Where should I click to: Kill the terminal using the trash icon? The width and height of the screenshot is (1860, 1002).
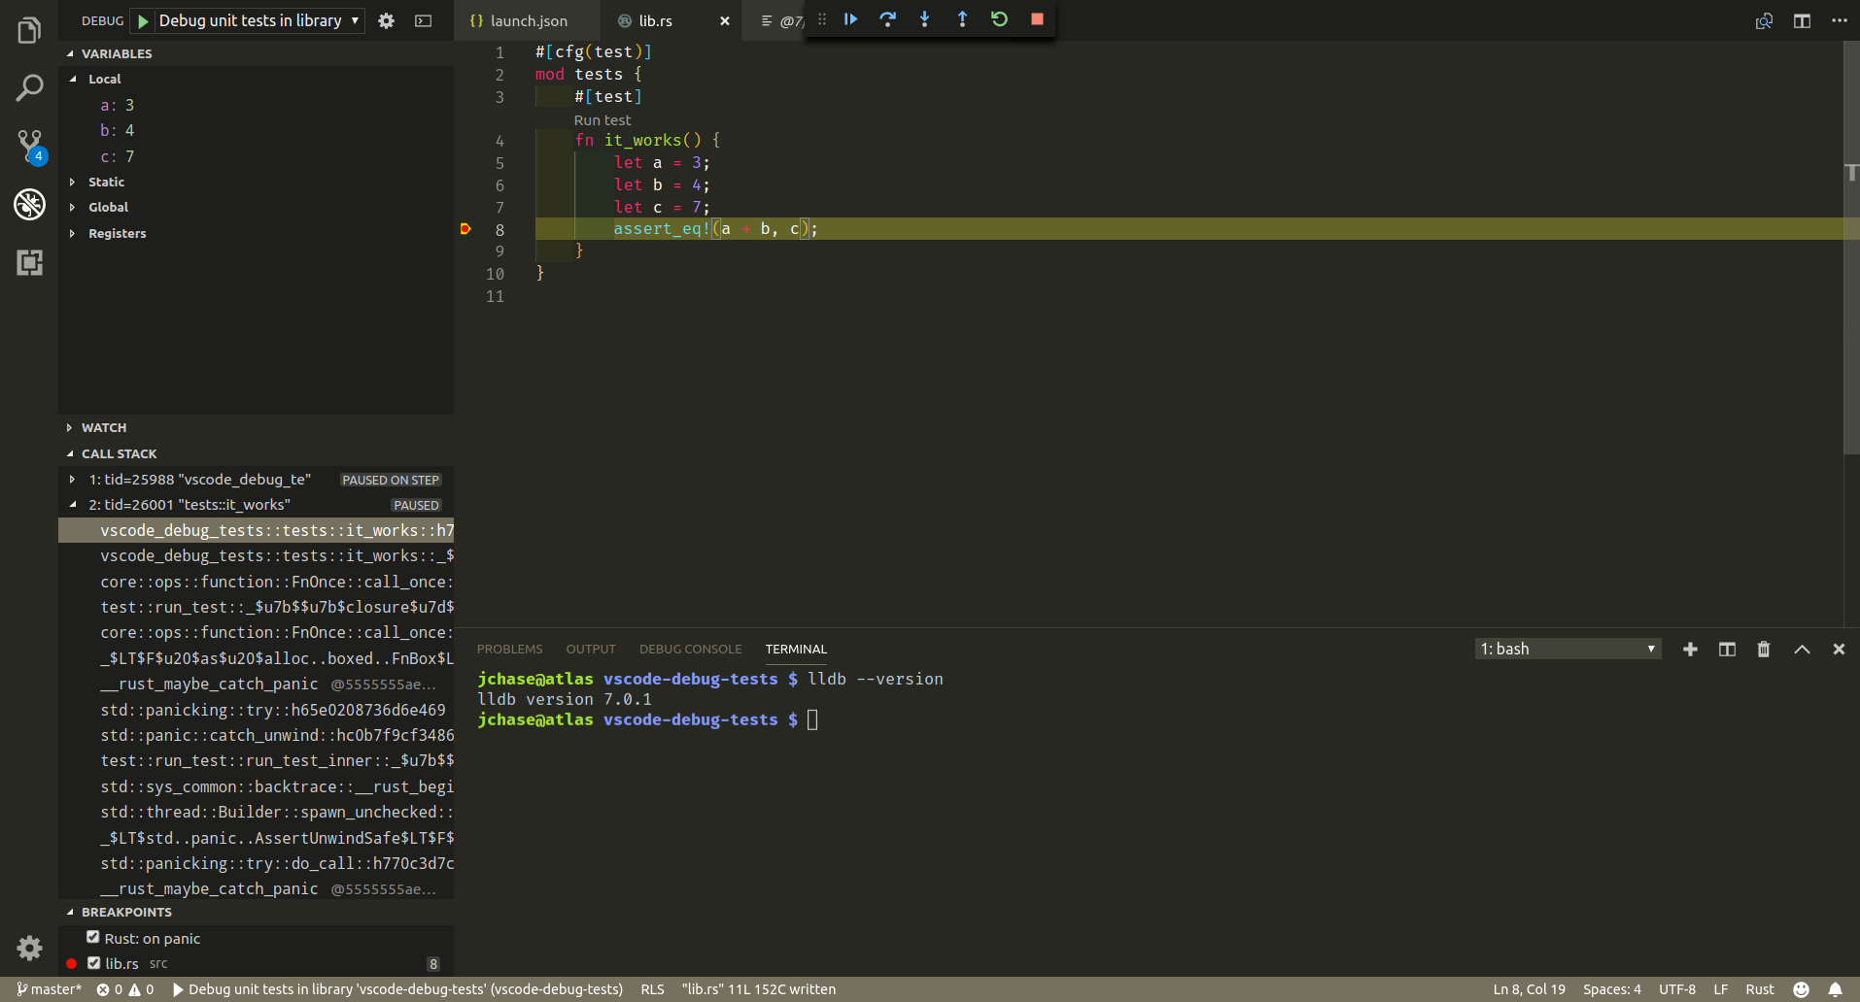click(x=1762, y=649)
